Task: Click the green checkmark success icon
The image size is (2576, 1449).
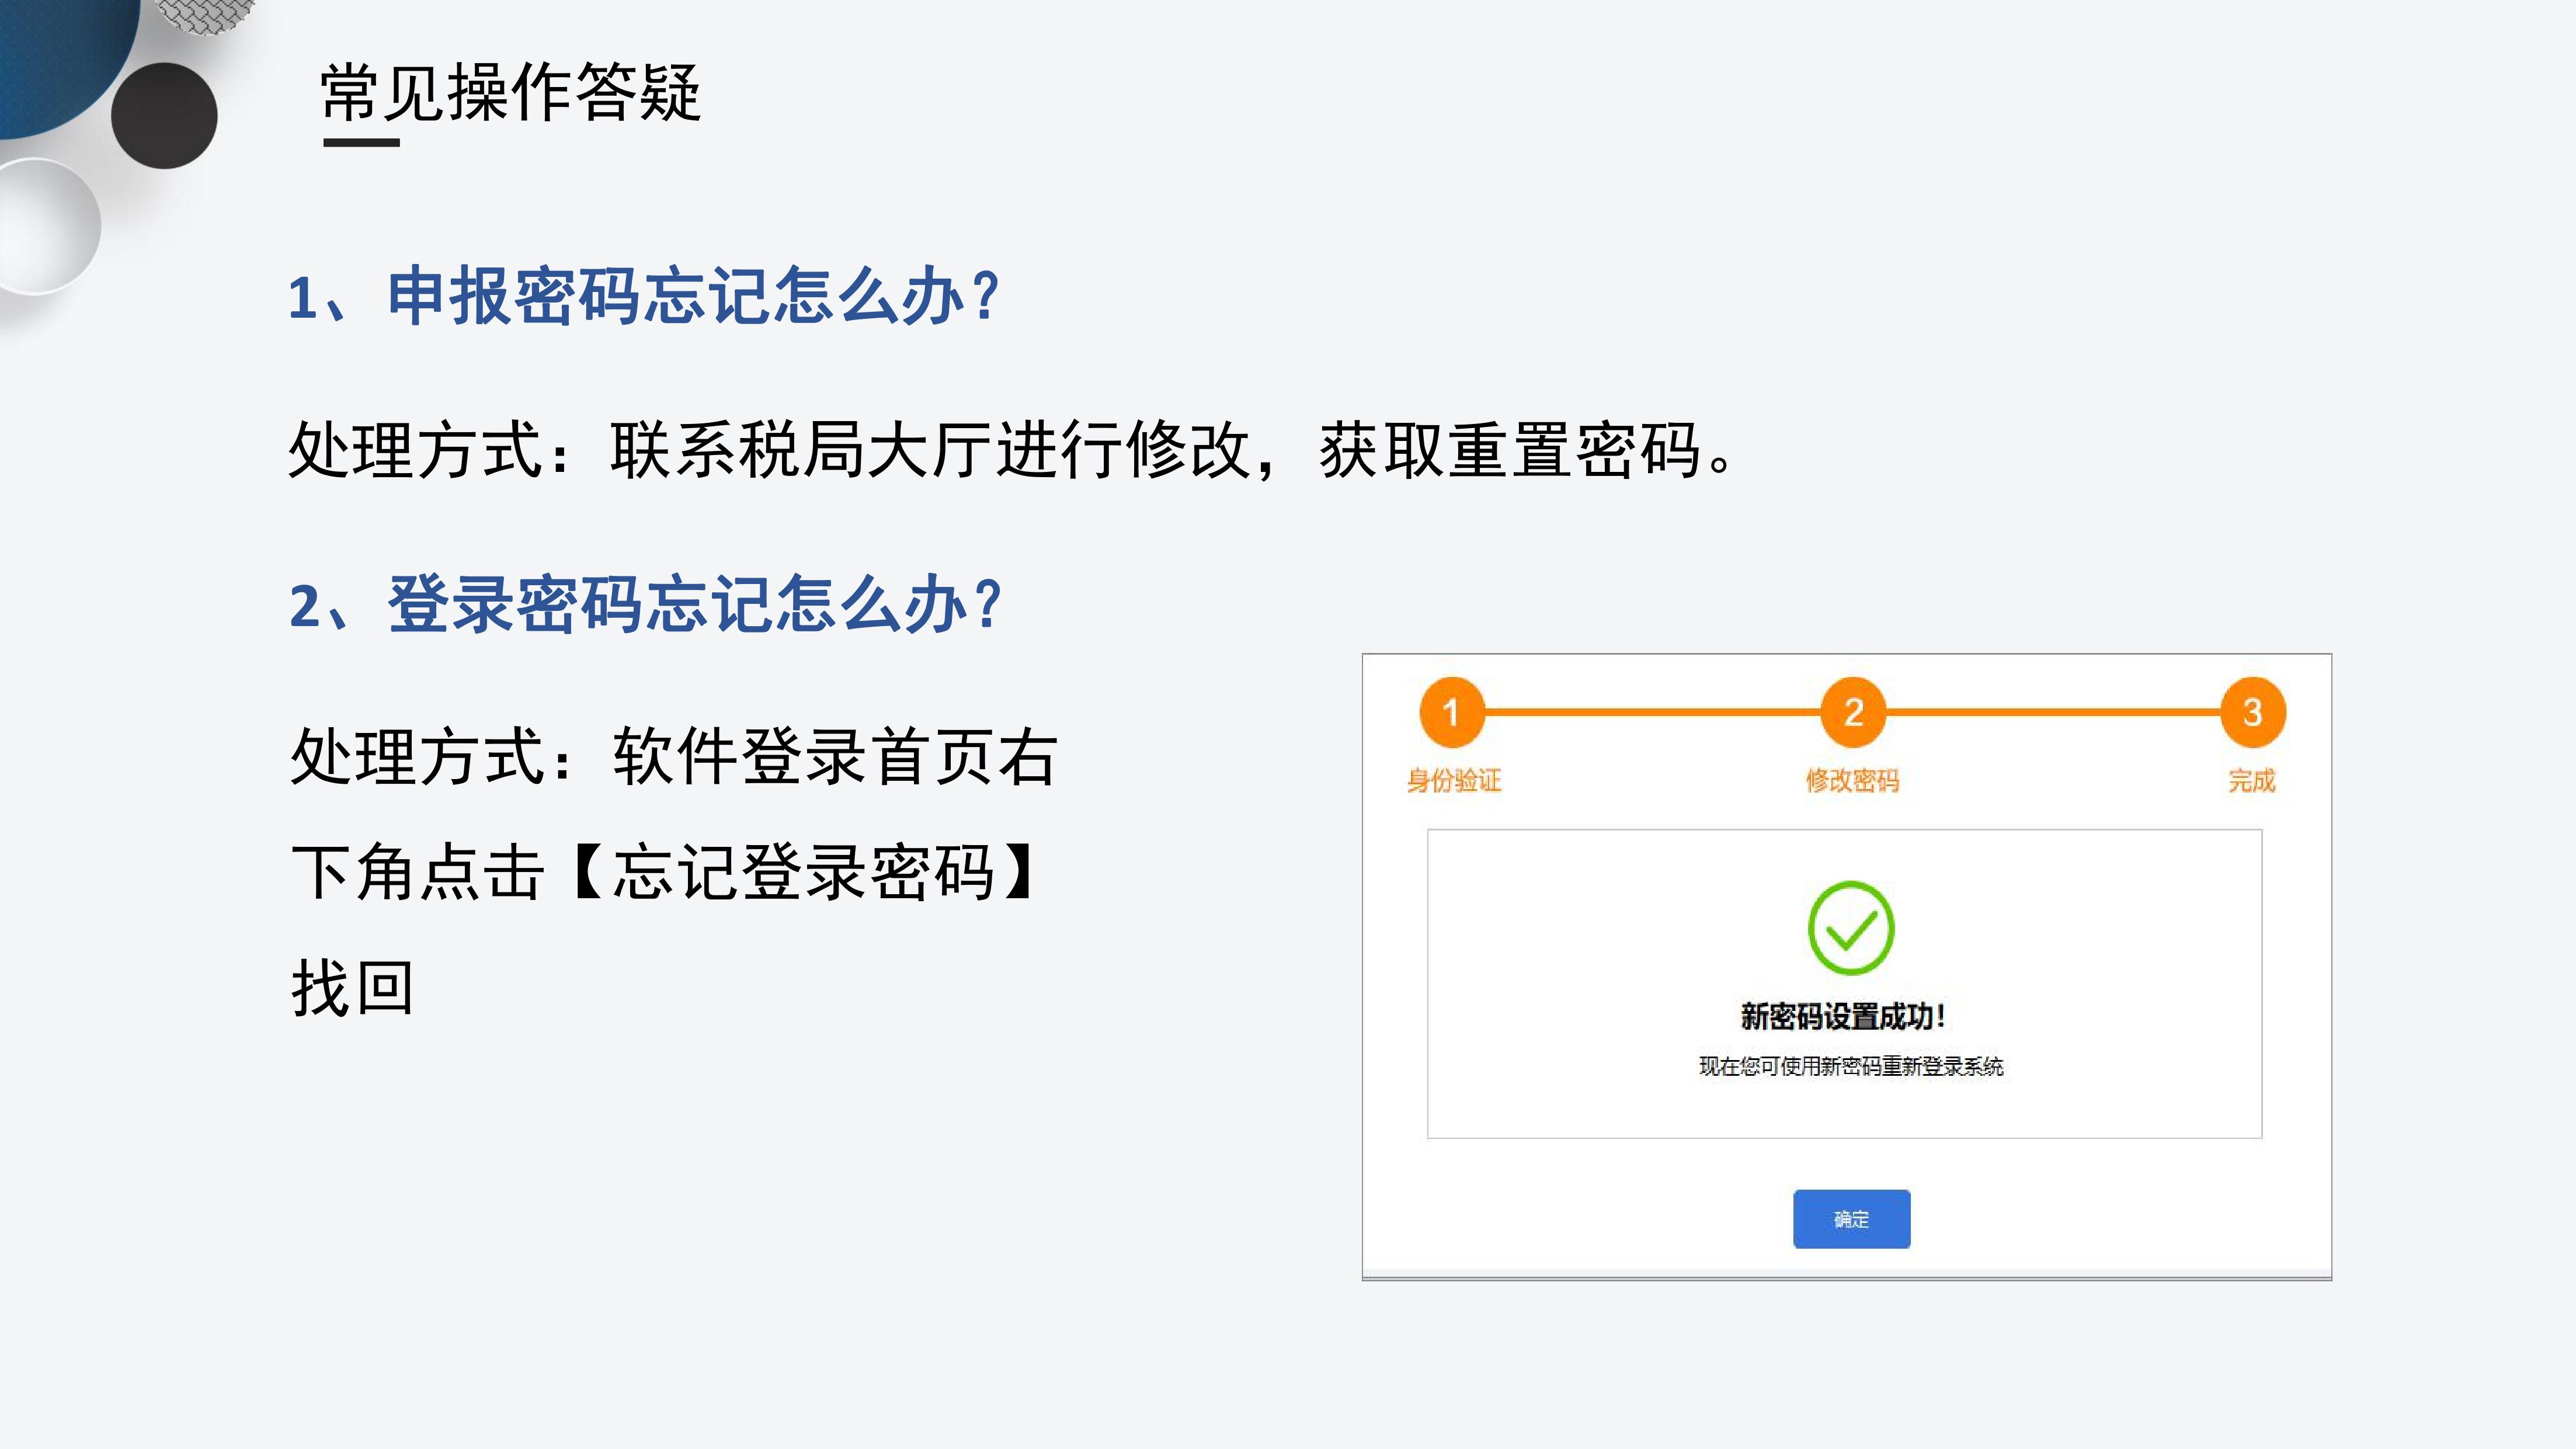Action: coord(1851,928)
